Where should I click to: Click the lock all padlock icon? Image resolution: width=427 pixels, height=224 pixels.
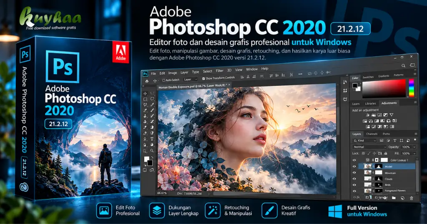pyautogui.click(x=386, y=154)
